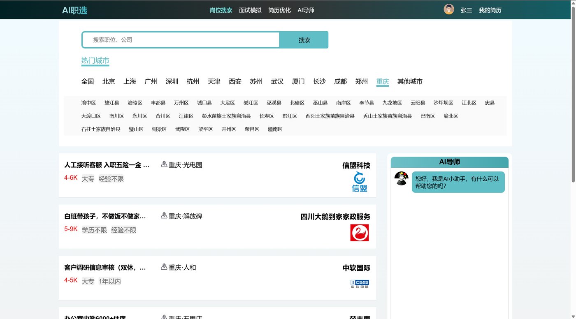Click the 中软国际 CS&S logo
The height and width of the screenshot is (319, 576).
pyautogui.click(x=360, y=284)
